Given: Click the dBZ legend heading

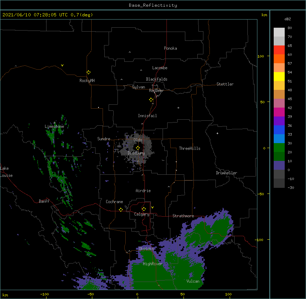Looking at the screenshot, I should pos(288,19).
